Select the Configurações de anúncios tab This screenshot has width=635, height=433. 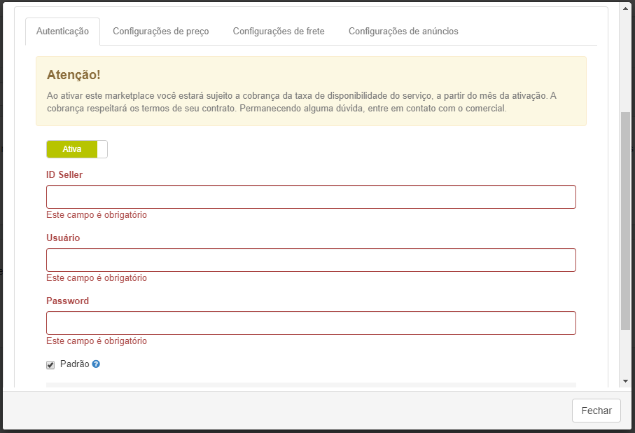(403, 32)
